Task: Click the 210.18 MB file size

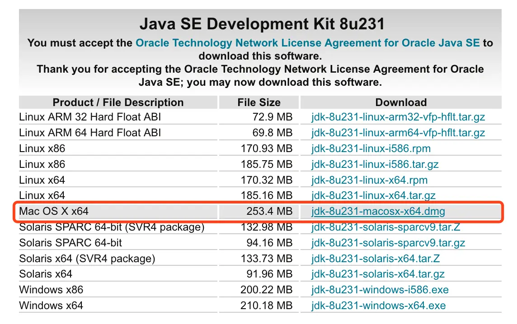Action: [267, 305]
